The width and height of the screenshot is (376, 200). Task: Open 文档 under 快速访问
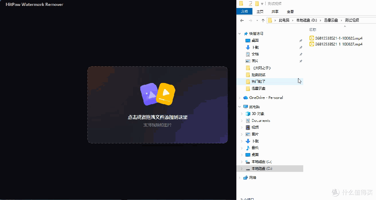click(x=255, y=54)
